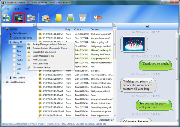Select contact Rachel in tree
Viewport: 180px width, 127px height.
(20, 60)
